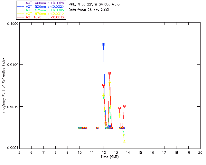
Task: Click the x-axis tick label 18
Action: (x=176, y=152)
